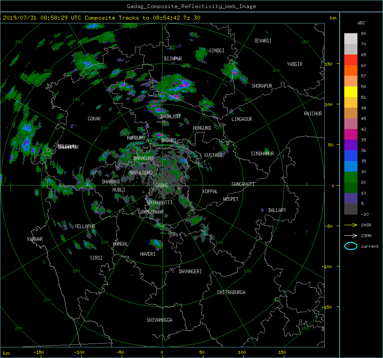Select the 51 dBZ yellow color swatch
This screenshot has width=383, height=358.
351,92
